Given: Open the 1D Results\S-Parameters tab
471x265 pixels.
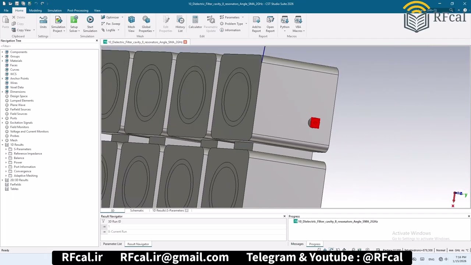Looking at the screenshot, I should click(168, 211).
